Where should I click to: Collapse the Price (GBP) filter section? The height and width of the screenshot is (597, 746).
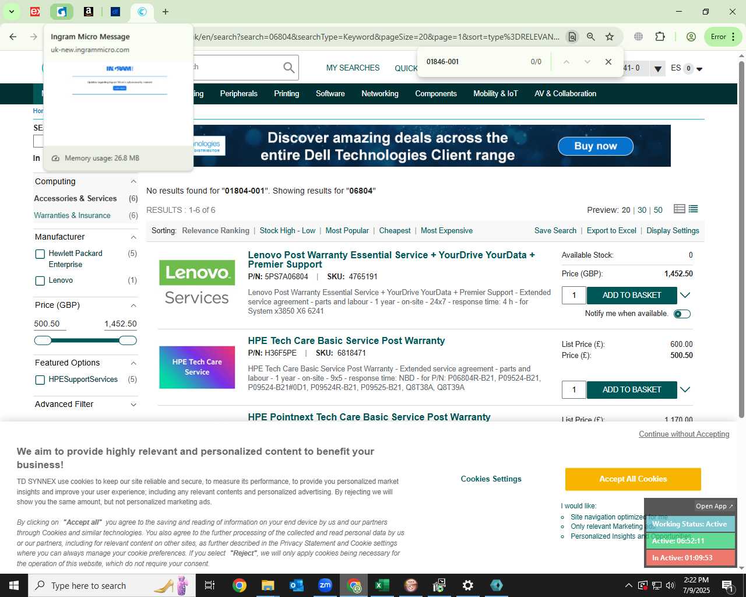coord(133,305)
